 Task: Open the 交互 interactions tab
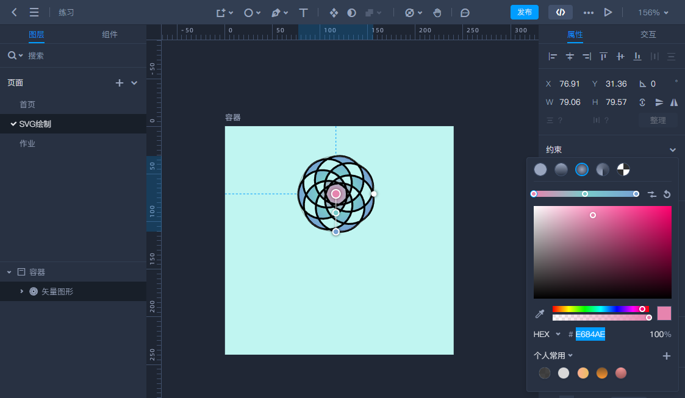tap(648, 34)
